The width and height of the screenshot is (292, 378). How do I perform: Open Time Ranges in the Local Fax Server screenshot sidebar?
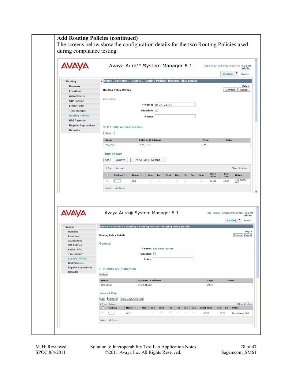point(76,254)
